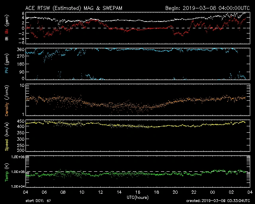This screenshot has height=204, width=255.
Task: Click the 12 hour tick on time axis
Action: tap(100, 192)
